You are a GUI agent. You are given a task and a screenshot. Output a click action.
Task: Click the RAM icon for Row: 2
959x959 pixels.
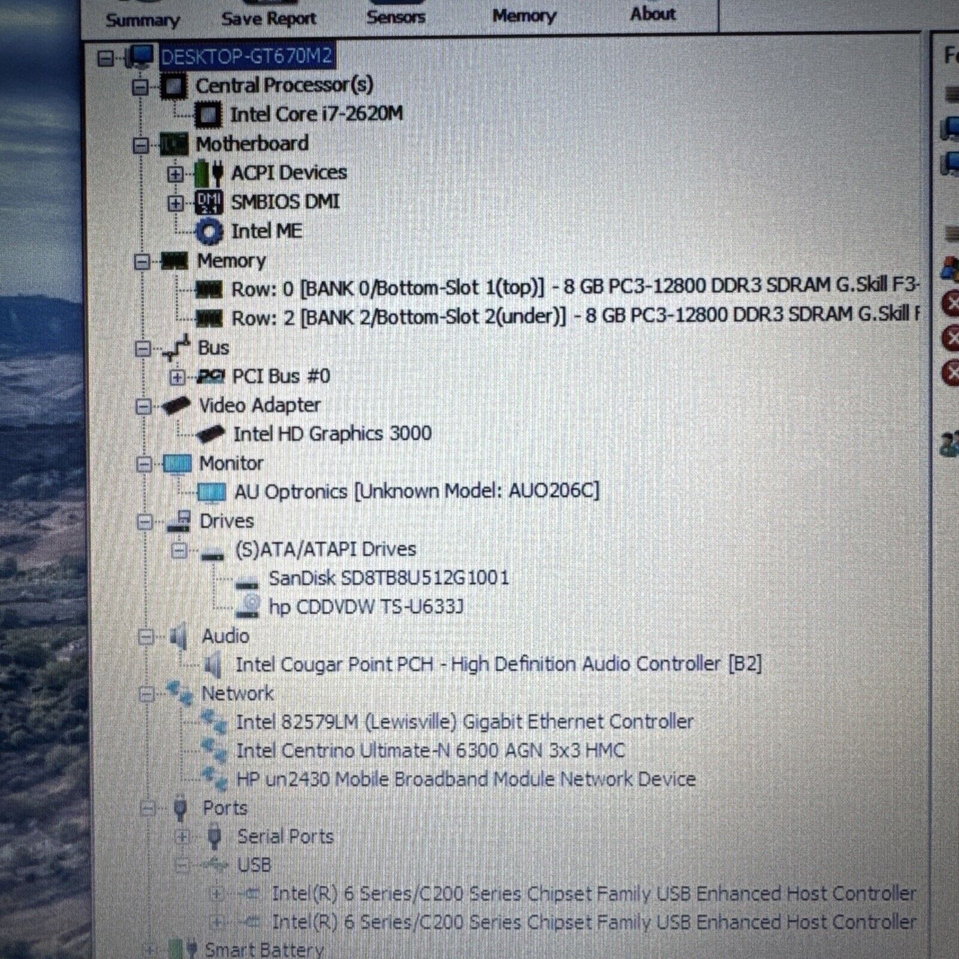click(210, 318)
